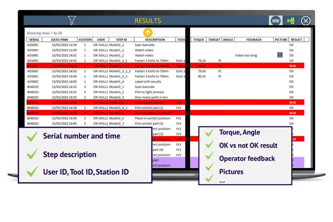Click torque value 79,05
The height and width of the screenshot is (222, 333).
pyautogui.click(x=202, y=71)
